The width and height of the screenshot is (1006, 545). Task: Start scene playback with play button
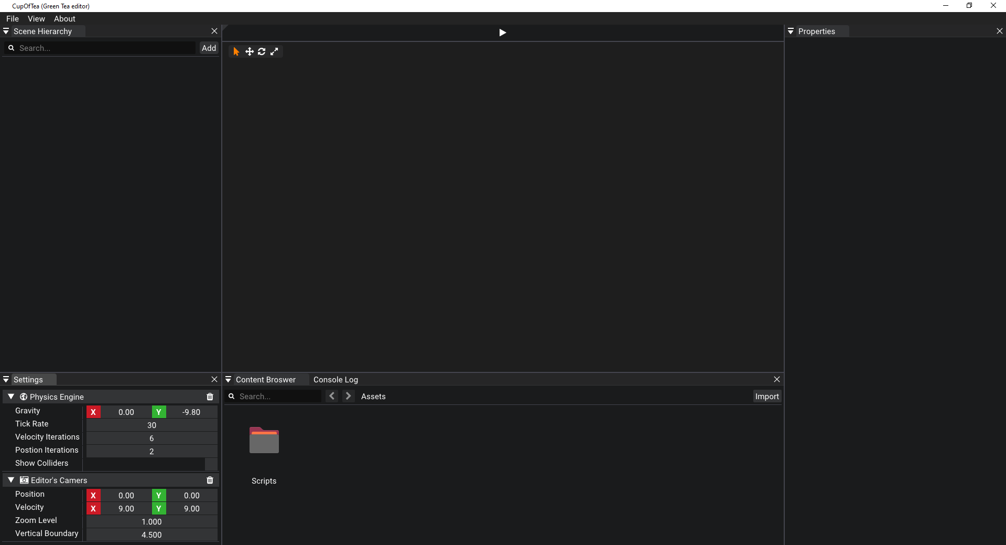pos(503,33)
